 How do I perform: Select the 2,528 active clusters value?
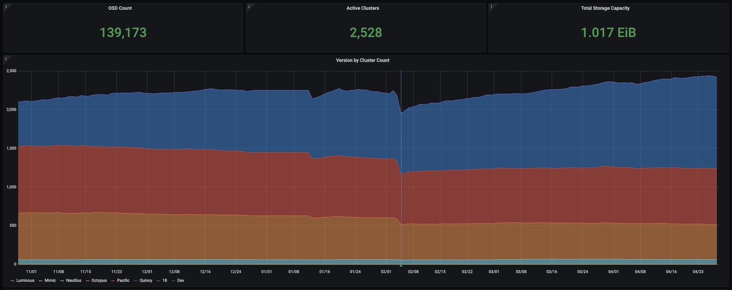point(366,33)
